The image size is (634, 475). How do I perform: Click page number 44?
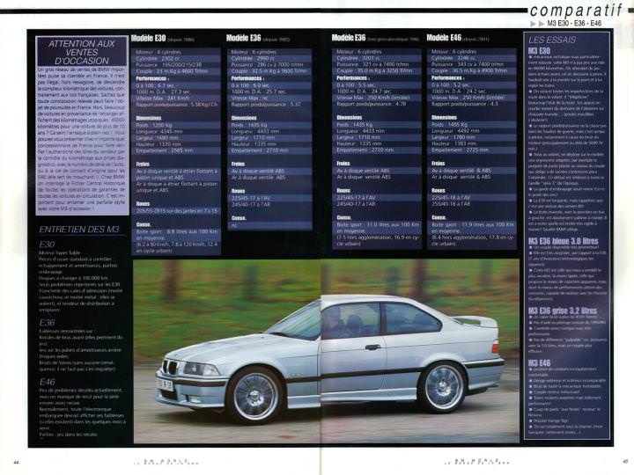tap(16, 462)
